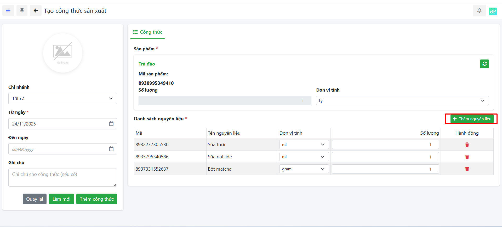Change unit dropdown for Bột matcha
This screenshot has height=227, width=502.
click(x=304, y=169)
